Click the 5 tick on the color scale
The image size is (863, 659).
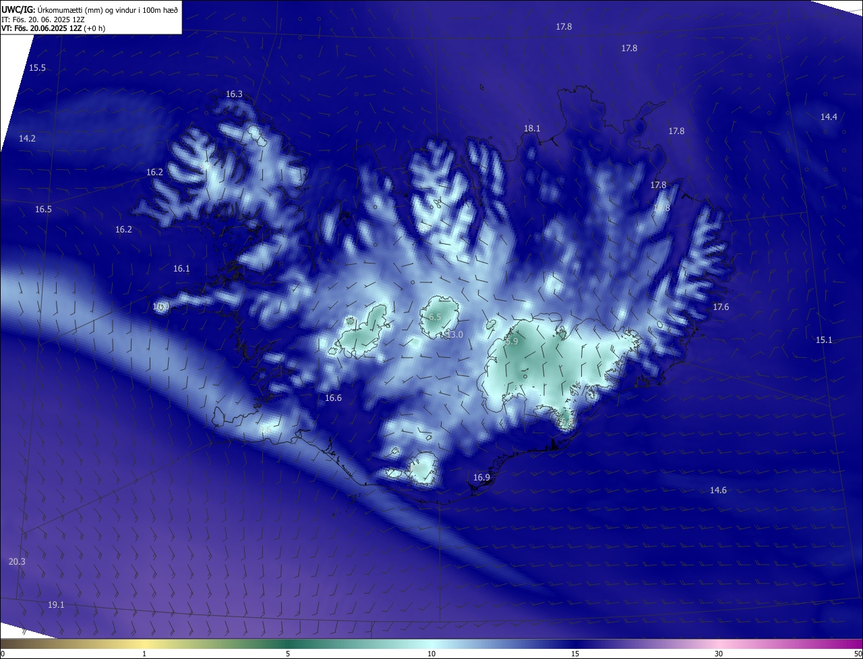click(288, 654)
